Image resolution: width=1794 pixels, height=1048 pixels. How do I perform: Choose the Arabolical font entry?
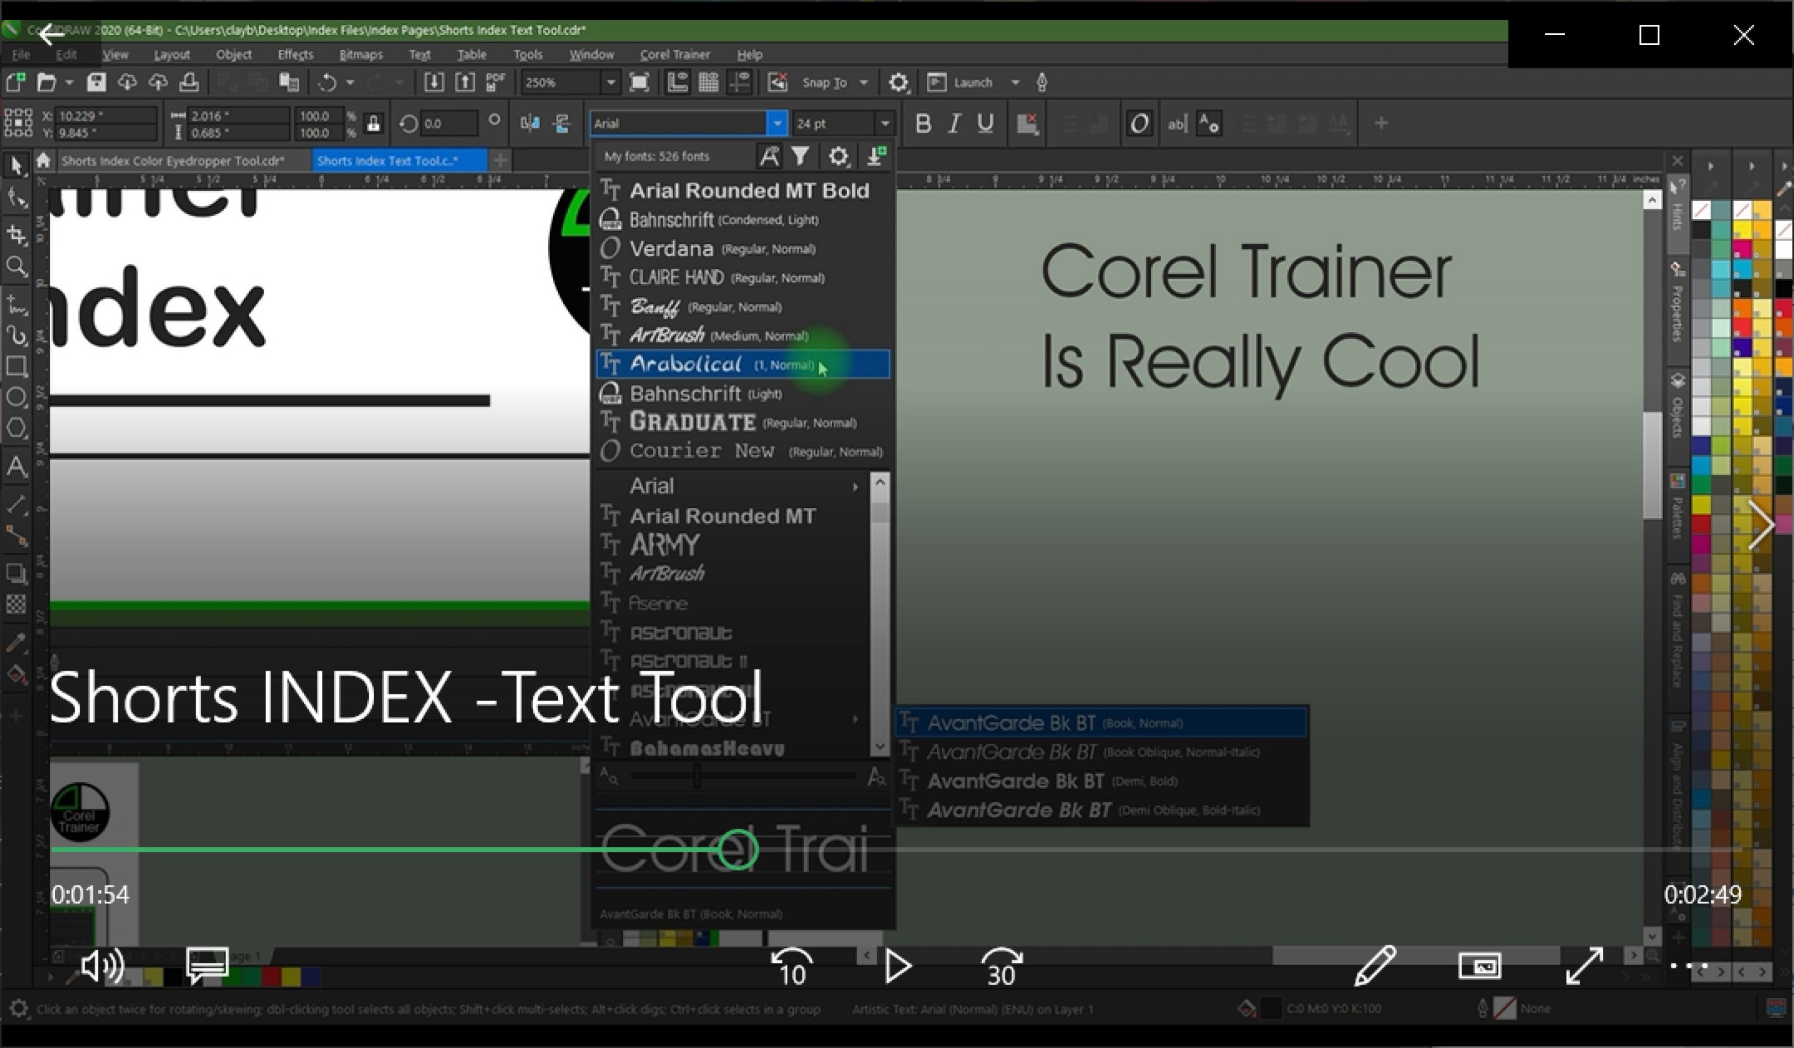tap(743, 364)
